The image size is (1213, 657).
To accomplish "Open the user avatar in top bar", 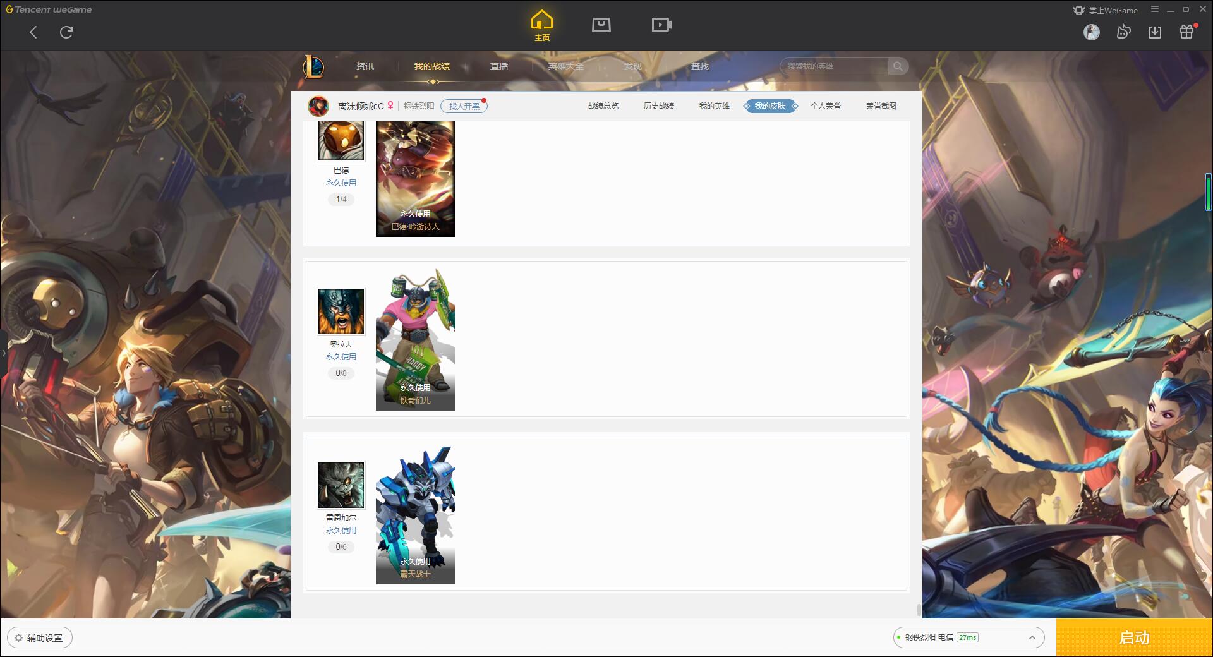I will (1091, 32).
